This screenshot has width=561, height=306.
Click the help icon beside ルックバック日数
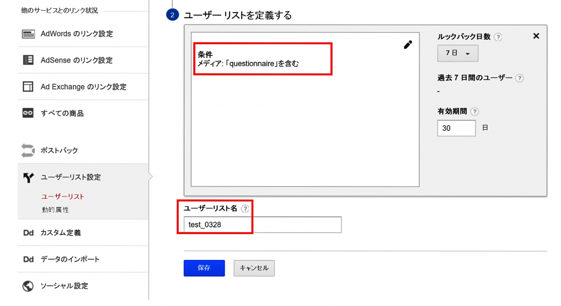click(498, 37)
